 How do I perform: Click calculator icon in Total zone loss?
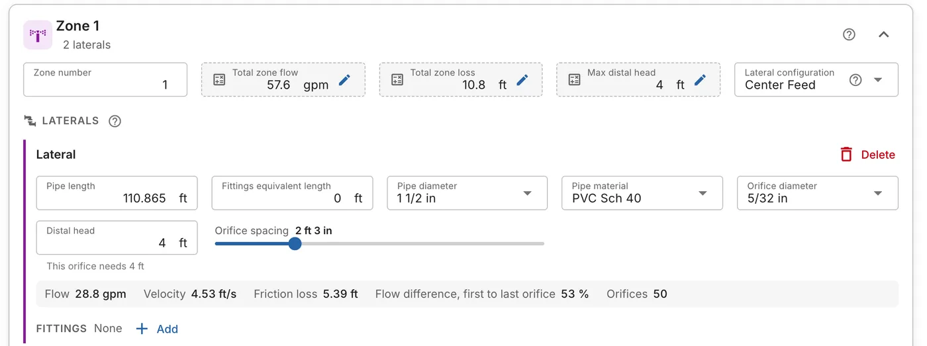(397, 80)
